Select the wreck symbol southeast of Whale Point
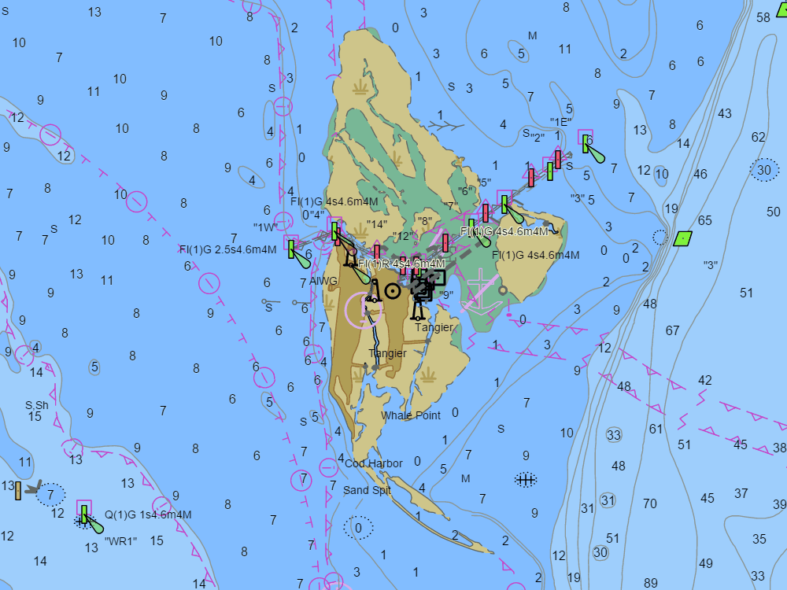The height and width of the screenshot is (590, 787). coord(526,480)
